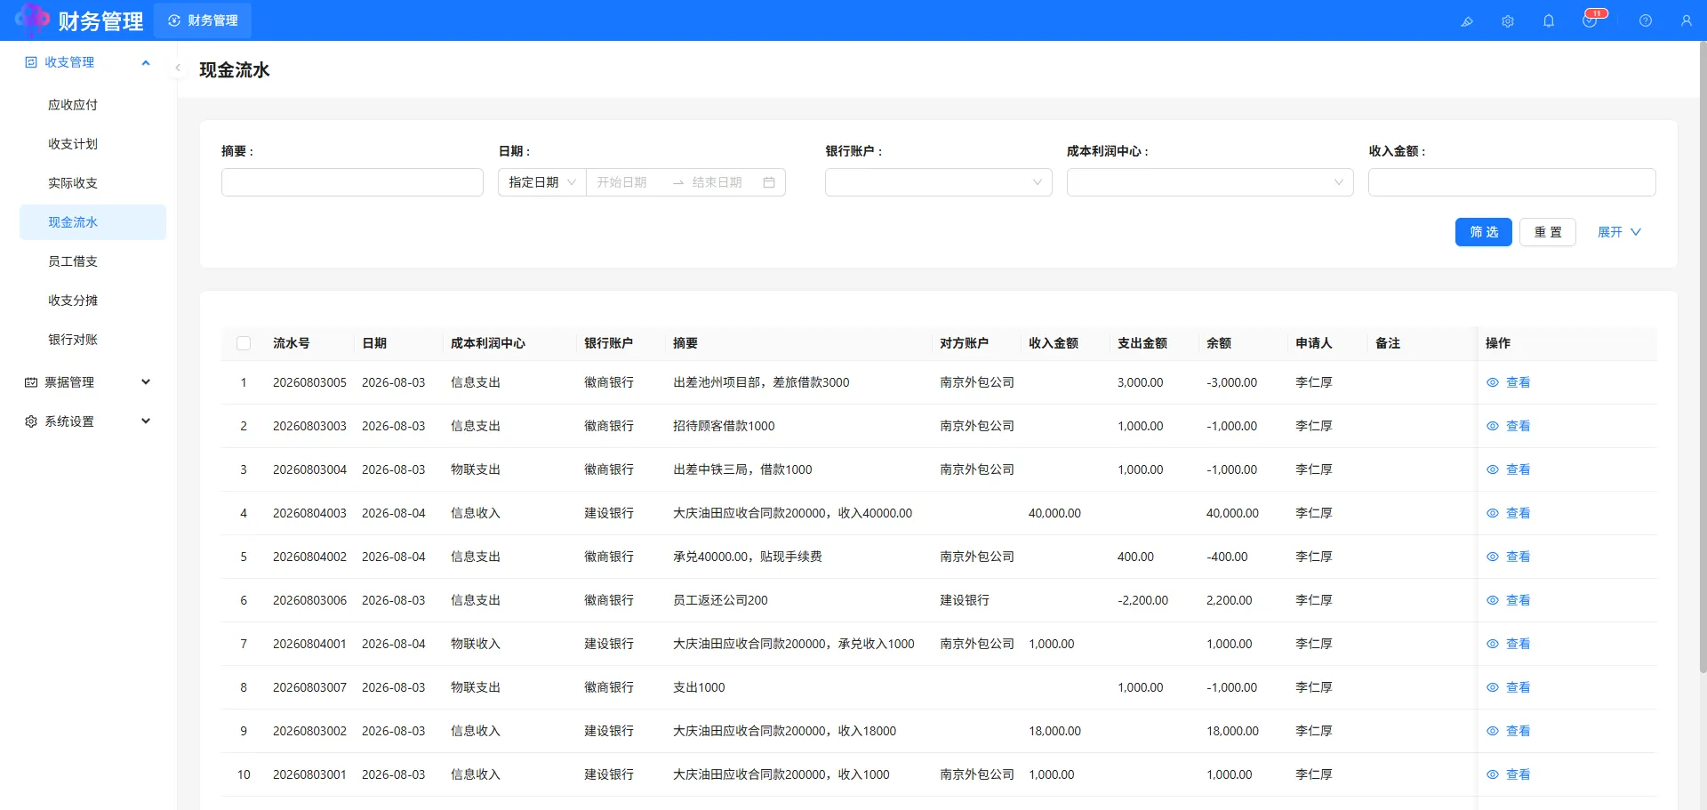
Task: Open the bell notifications icon
Action: [1549, 21]
